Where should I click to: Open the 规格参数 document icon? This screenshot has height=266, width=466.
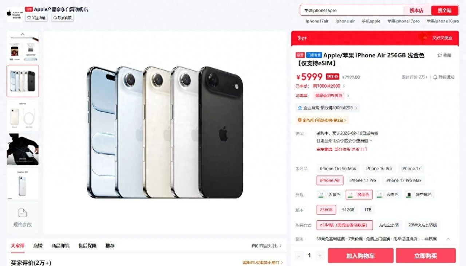pos(23,213)
